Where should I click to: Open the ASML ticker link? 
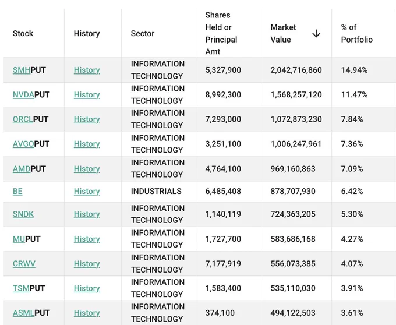coord(23,313)
